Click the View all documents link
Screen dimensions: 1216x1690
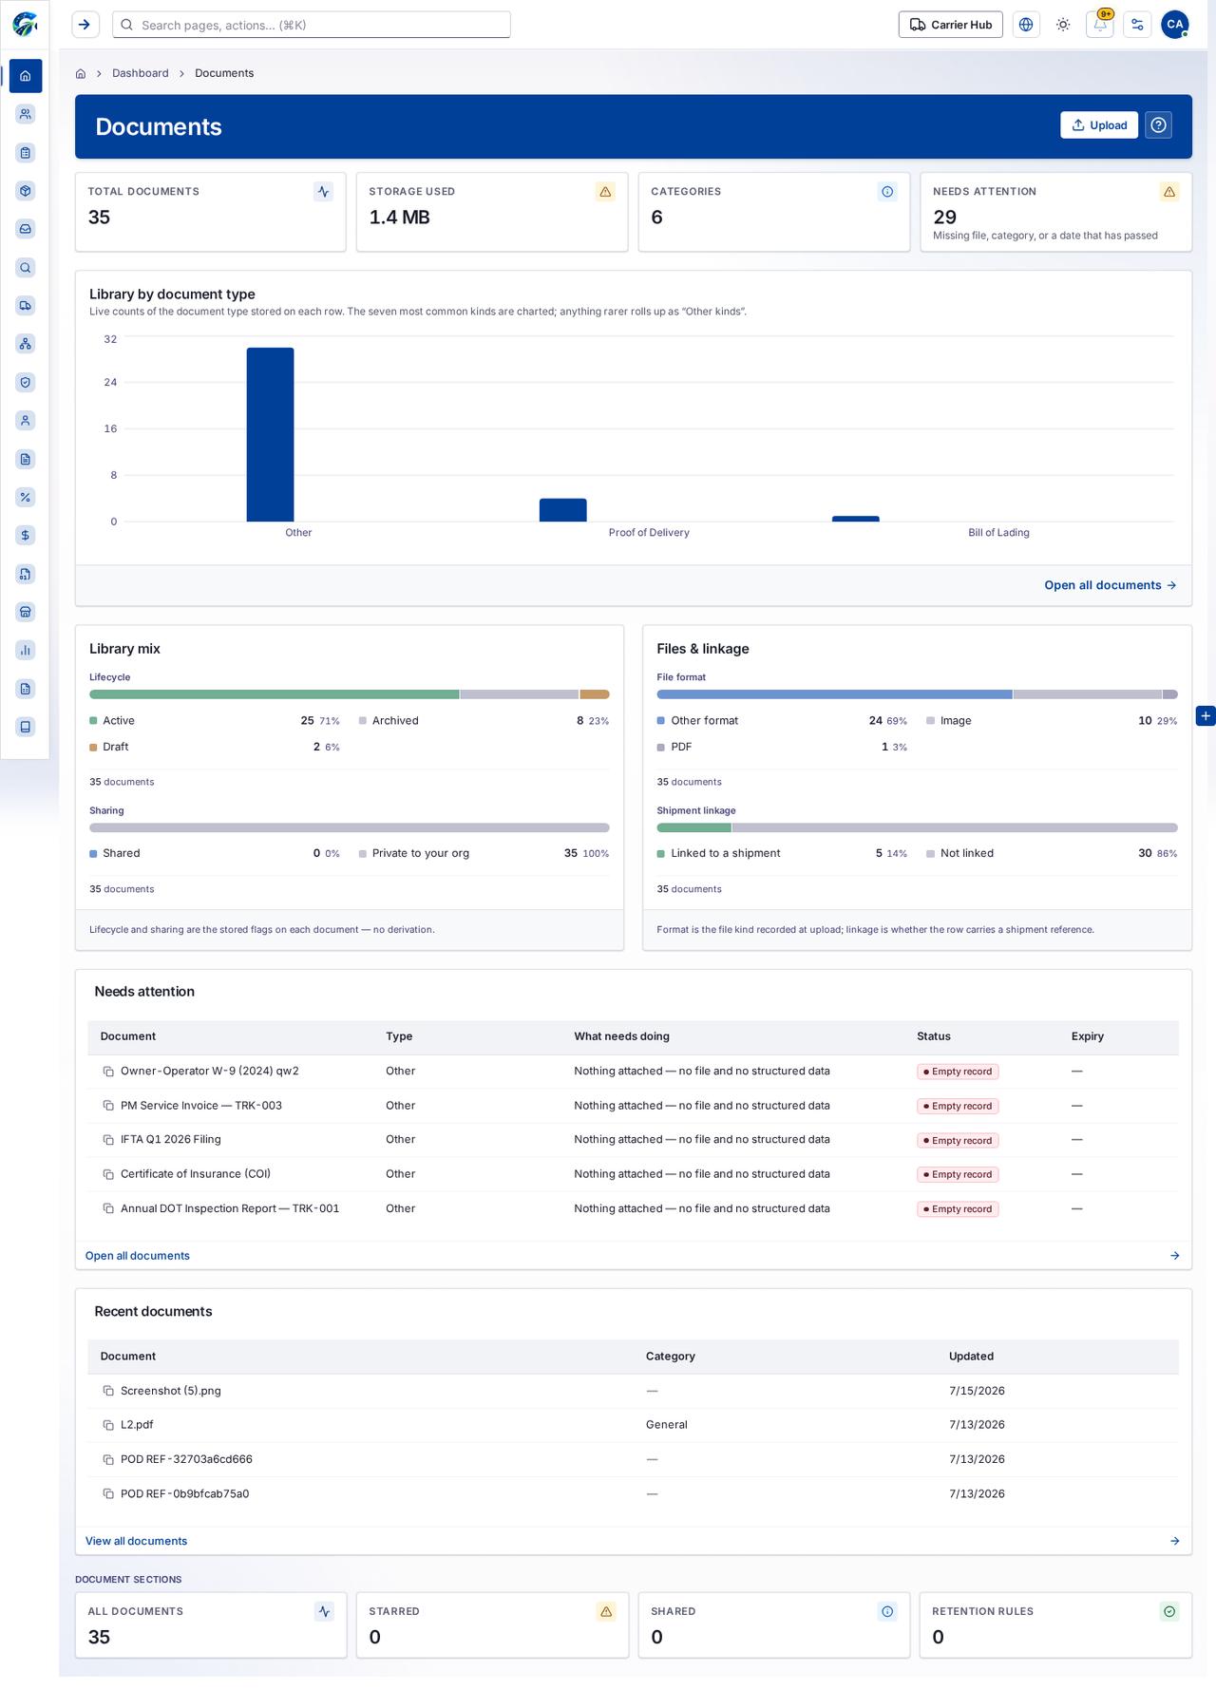(136, 1541)
